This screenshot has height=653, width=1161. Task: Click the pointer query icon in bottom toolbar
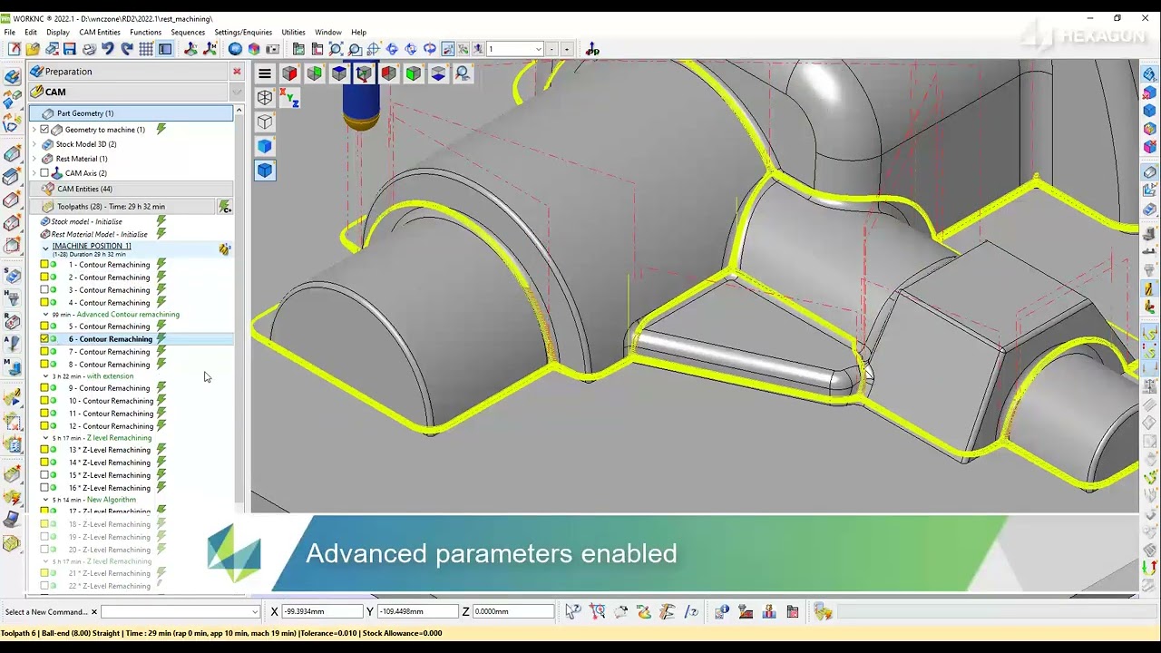[573, 612]
